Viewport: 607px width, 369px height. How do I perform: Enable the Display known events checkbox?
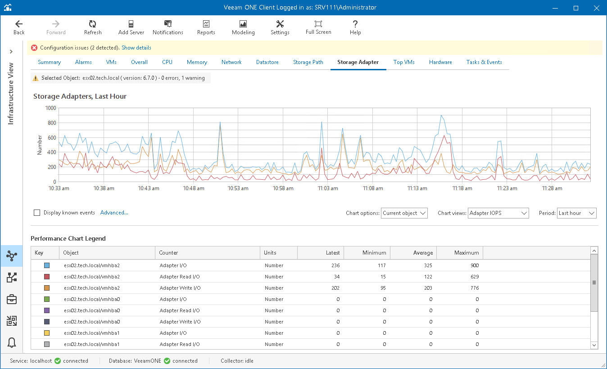(x=37, y=213)
